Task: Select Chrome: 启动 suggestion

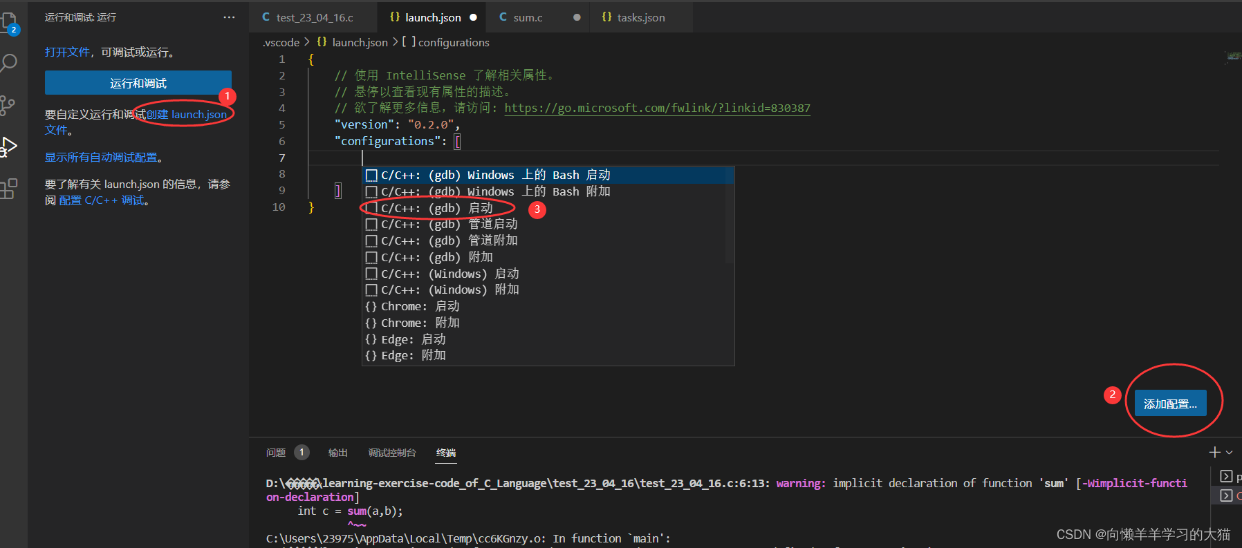Action: click(x=548, y=306)
